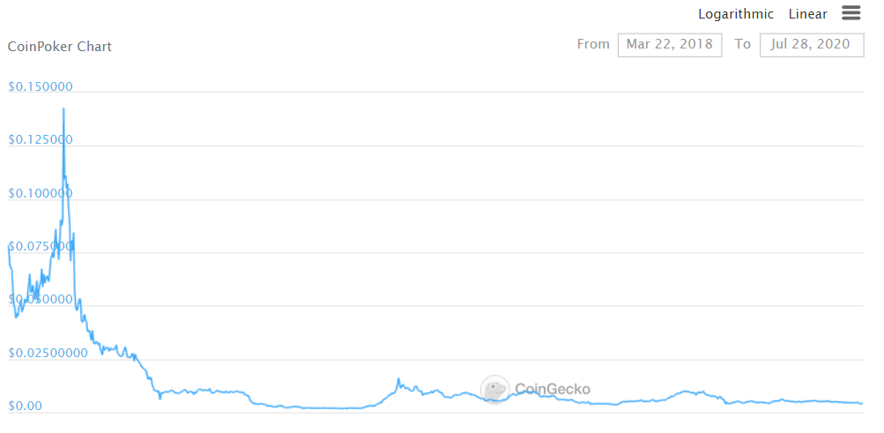The image size is (884, 433).
Task: Click the $0.00 axis label
Action: [x=25, y=406]
